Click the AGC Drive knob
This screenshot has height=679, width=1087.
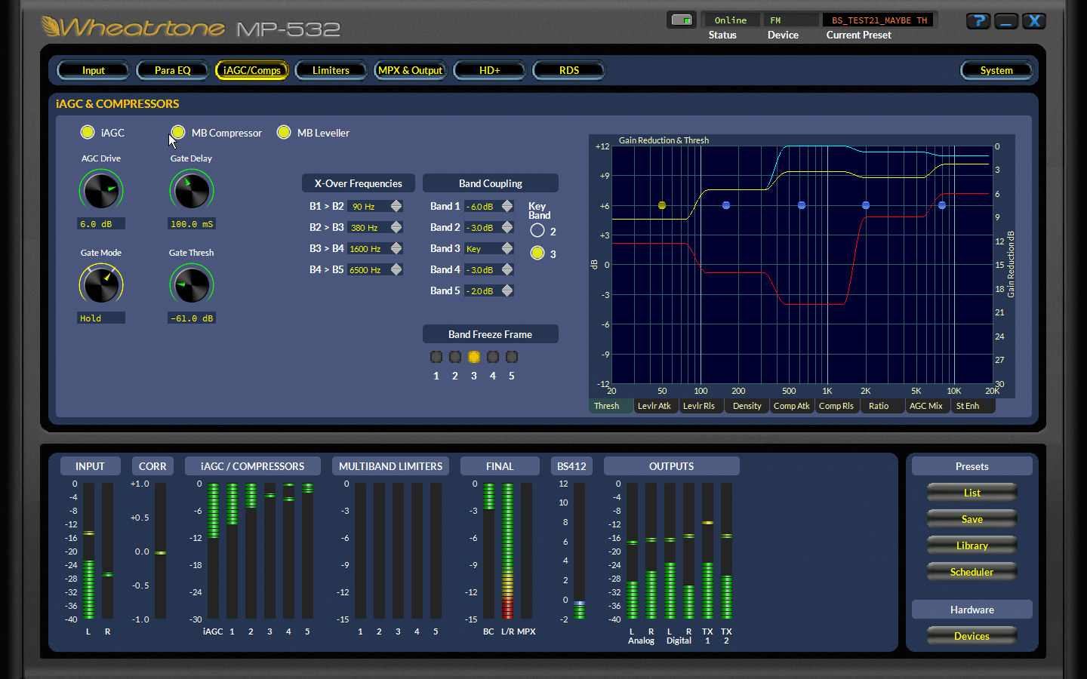point(101,190)
